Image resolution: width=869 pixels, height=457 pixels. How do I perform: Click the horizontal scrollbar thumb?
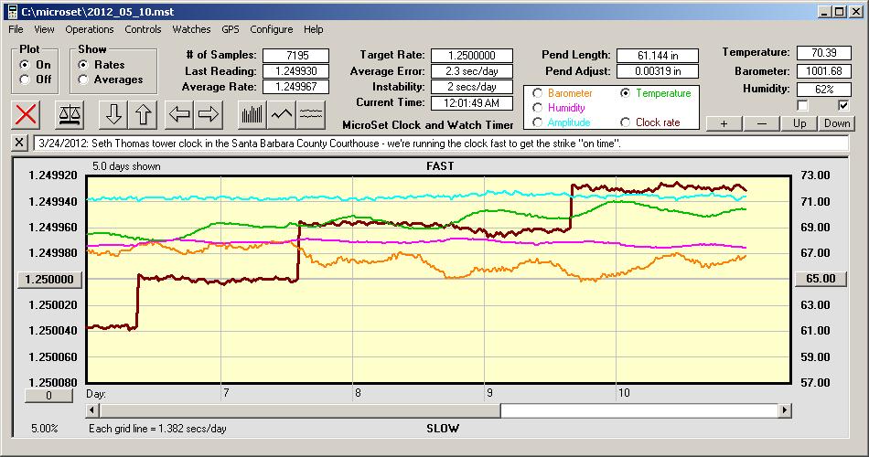coord(300,410)
